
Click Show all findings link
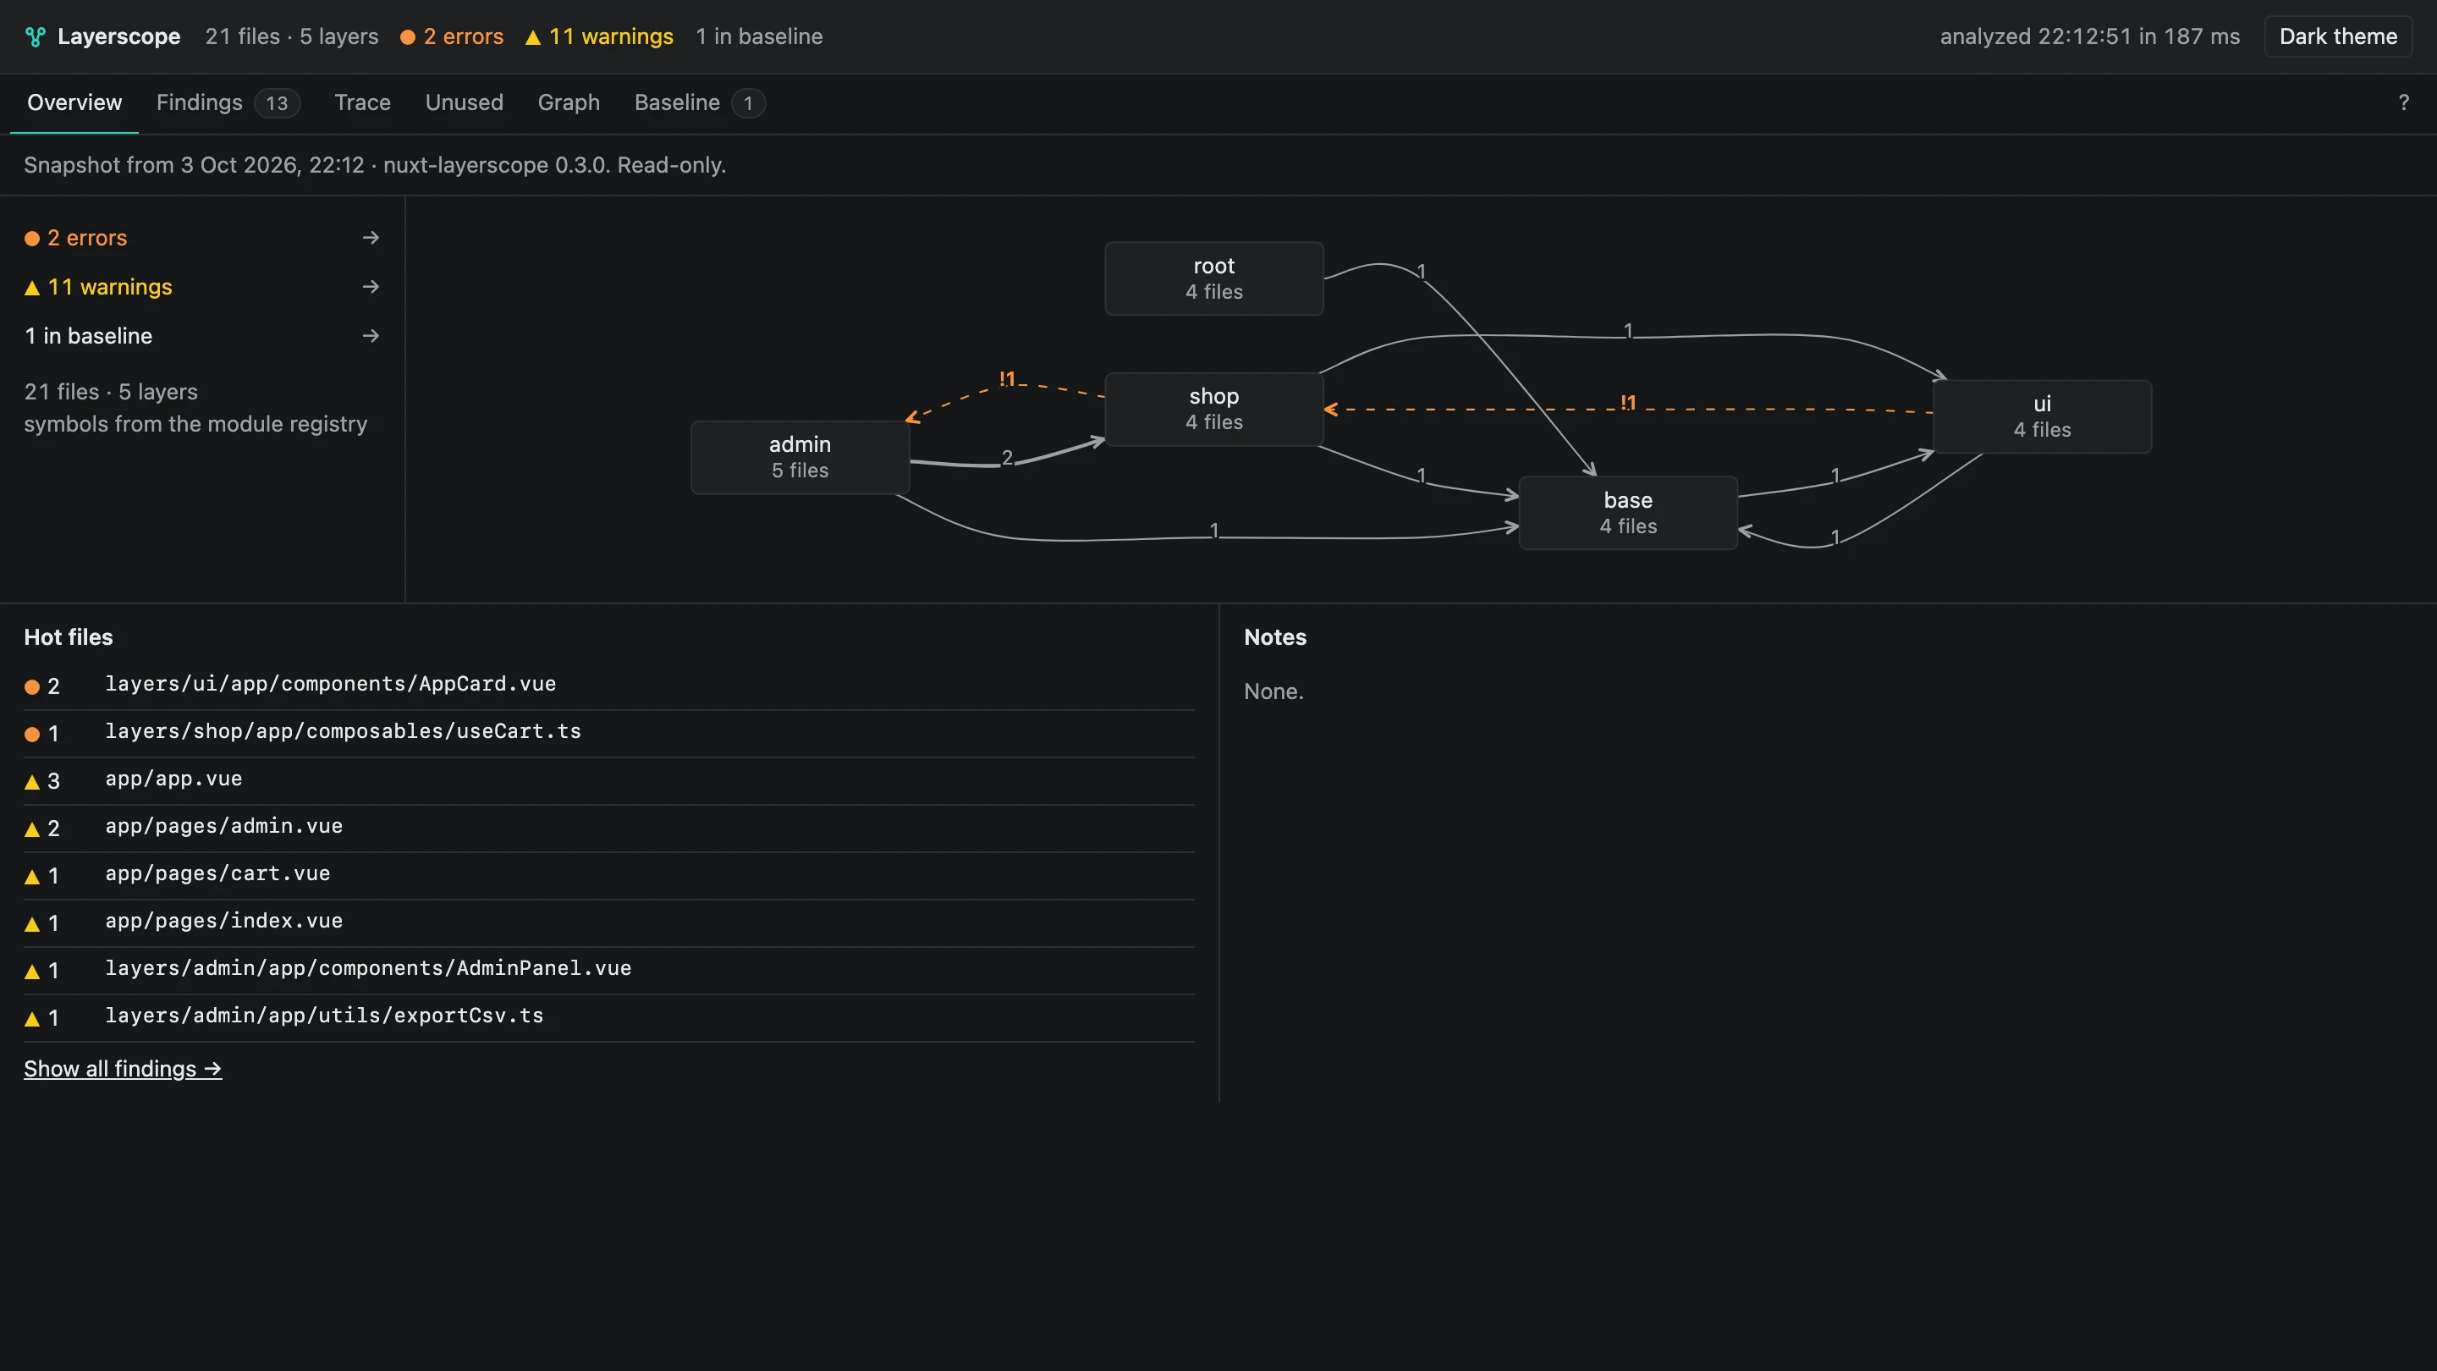(123, 1069)
